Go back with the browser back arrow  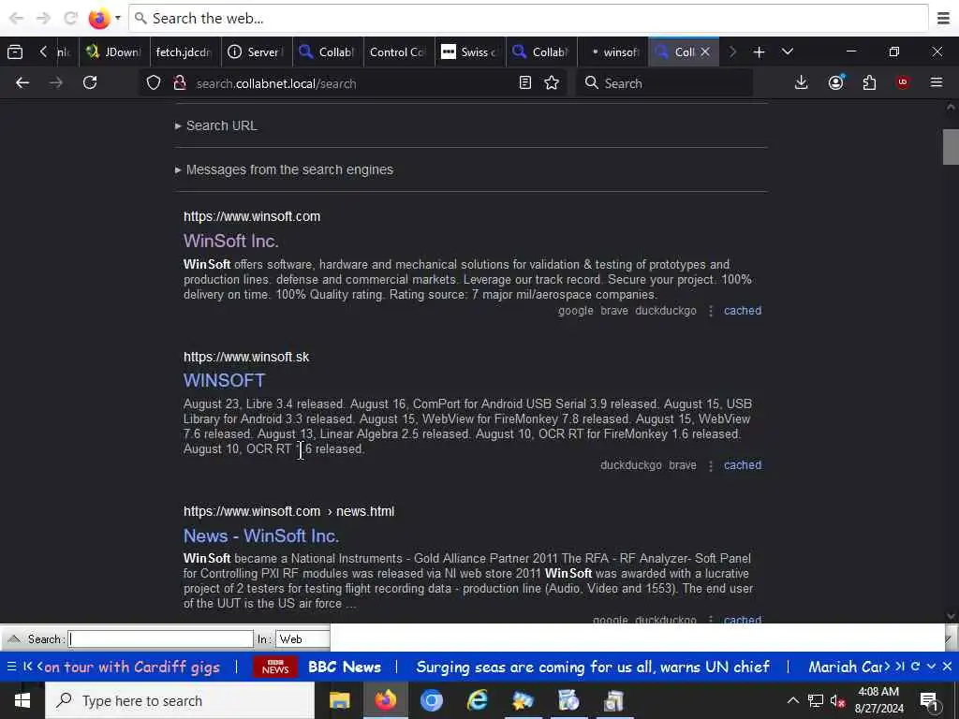(x=22, y=83)
